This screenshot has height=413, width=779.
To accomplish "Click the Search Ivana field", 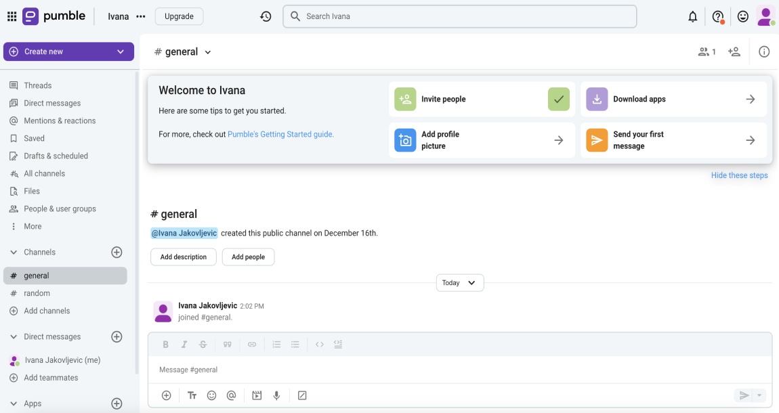I will point(461,16).
